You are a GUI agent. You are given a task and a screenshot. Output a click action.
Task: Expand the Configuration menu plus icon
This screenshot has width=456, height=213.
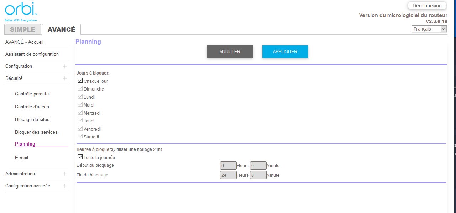(65, 66)
